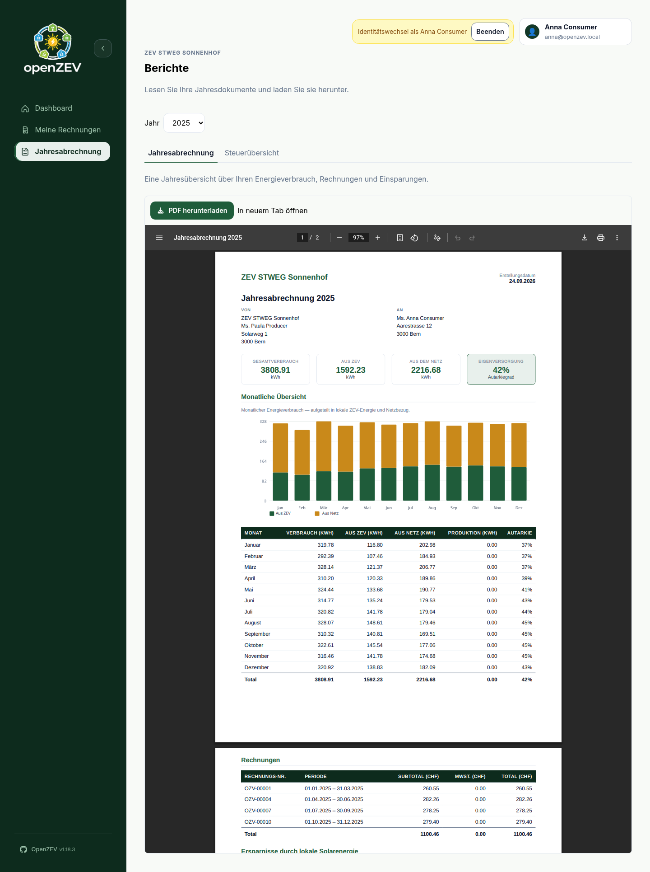The image size is (650, 872).
Task: Click invoice OZV-00007 row
Action: pos(388,811)
